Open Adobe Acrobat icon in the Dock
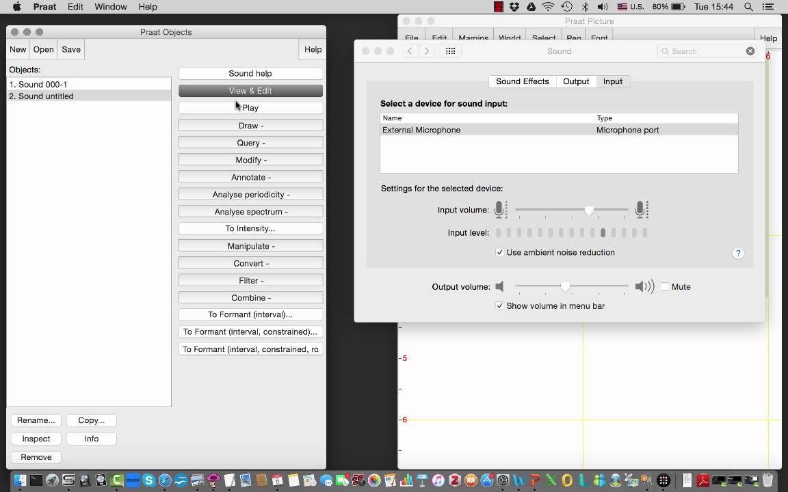This screenshot has width=788, height=492. (702, 480)
